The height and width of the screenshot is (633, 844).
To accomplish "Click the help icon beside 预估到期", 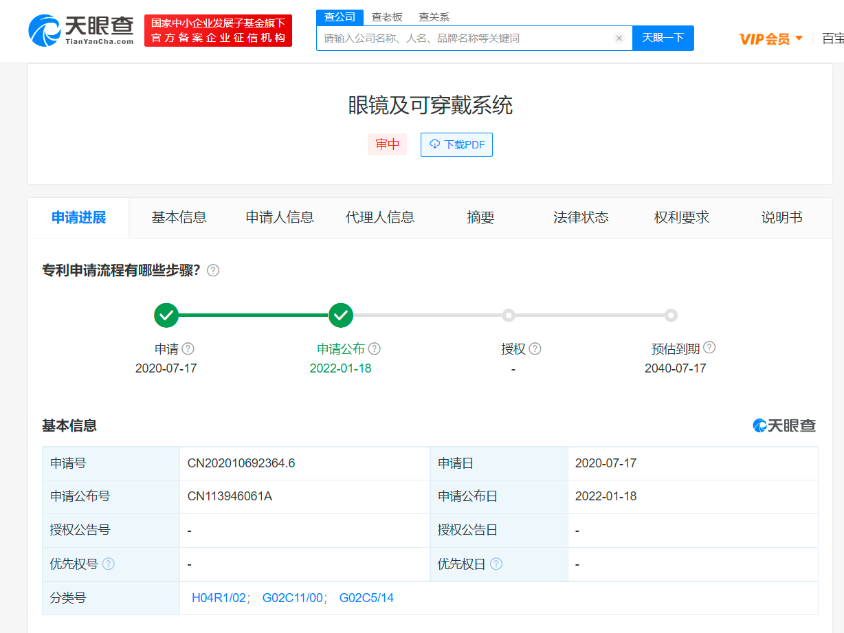I will point(709,348).
